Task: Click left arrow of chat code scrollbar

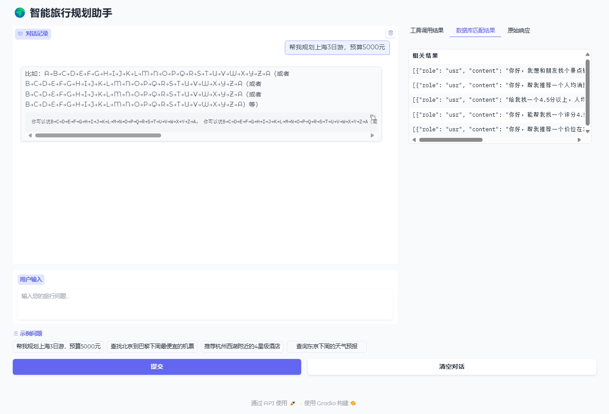Action: [30, 136]
